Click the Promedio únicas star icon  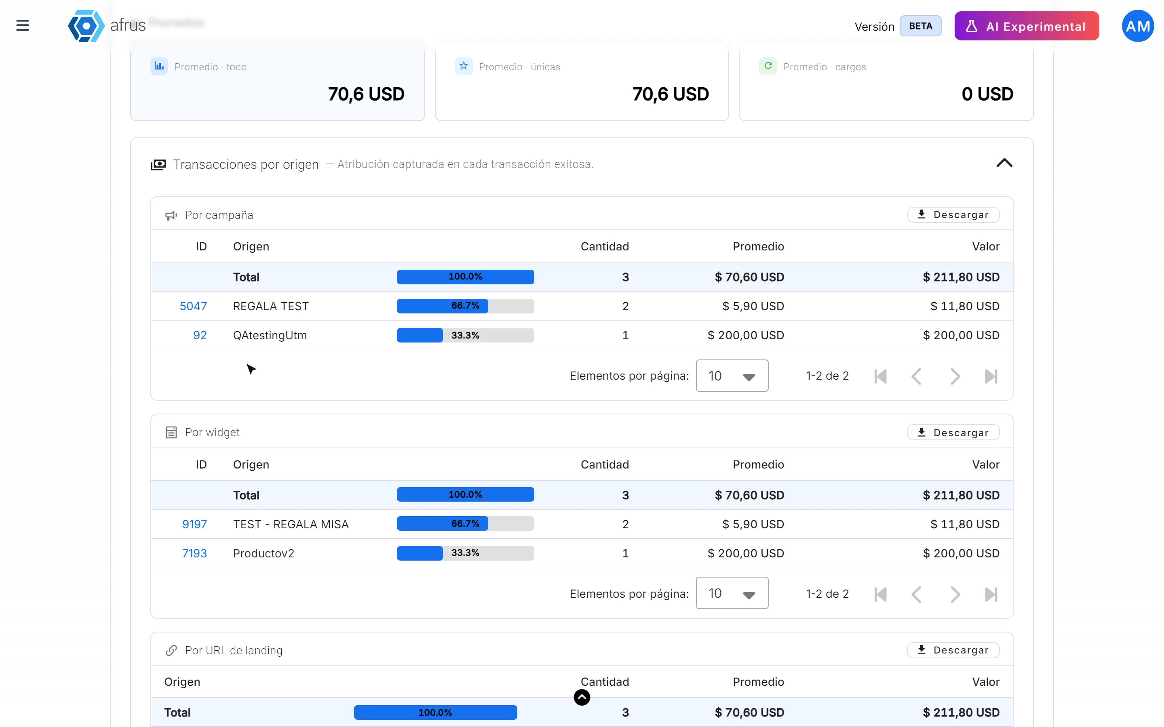(464, 66)
